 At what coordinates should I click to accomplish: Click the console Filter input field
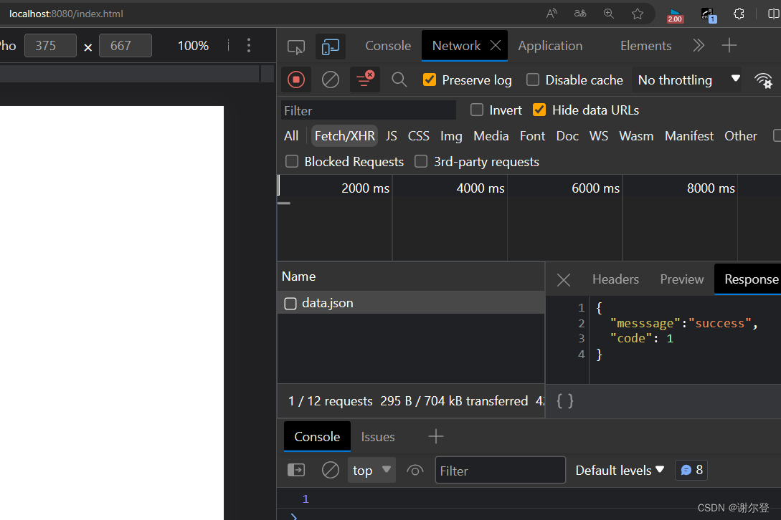point(500,471)
